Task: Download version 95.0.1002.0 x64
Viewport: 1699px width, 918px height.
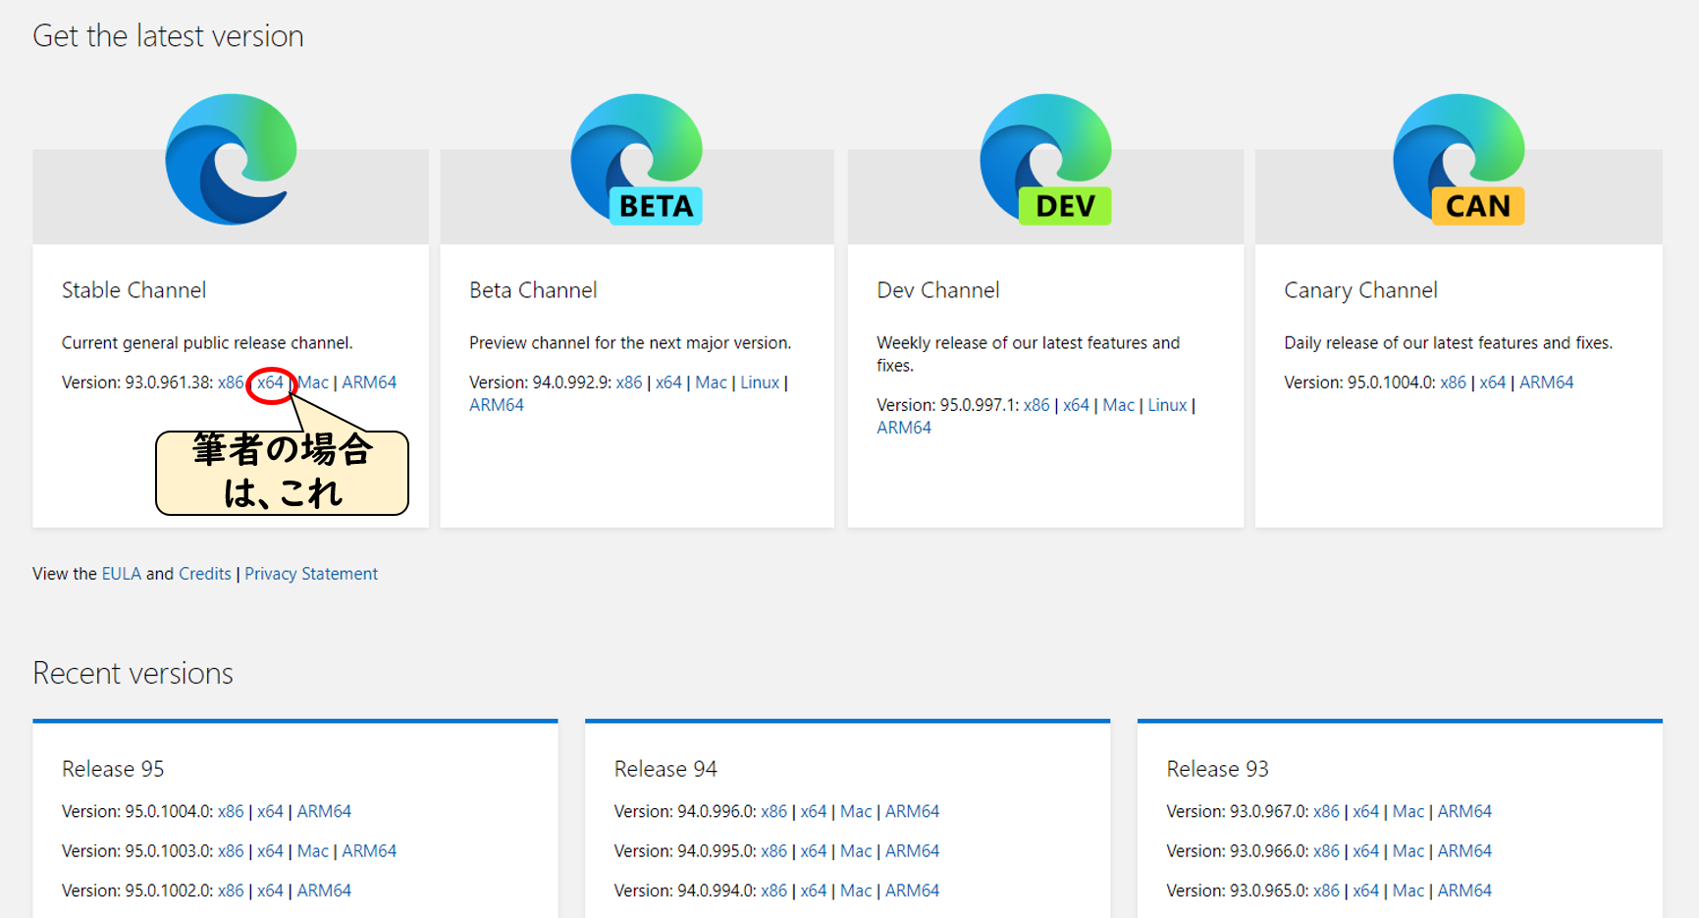Action: pyautogui.click(x=270, y=891)
